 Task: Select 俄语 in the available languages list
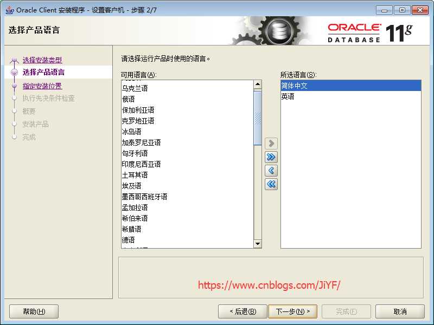tap(187, 99)
